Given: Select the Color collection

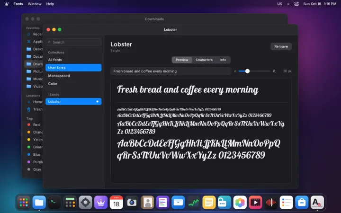Looking at the screenshot, I should [x=73, y=84].
